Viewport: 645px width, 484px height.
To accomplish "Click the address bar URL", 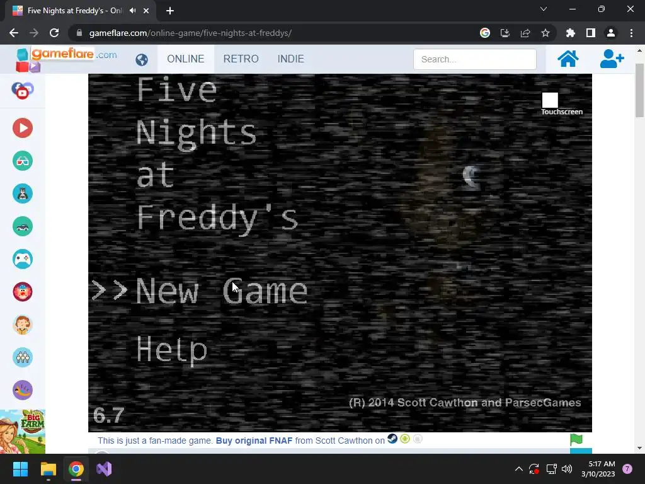I will click(190, 33).
